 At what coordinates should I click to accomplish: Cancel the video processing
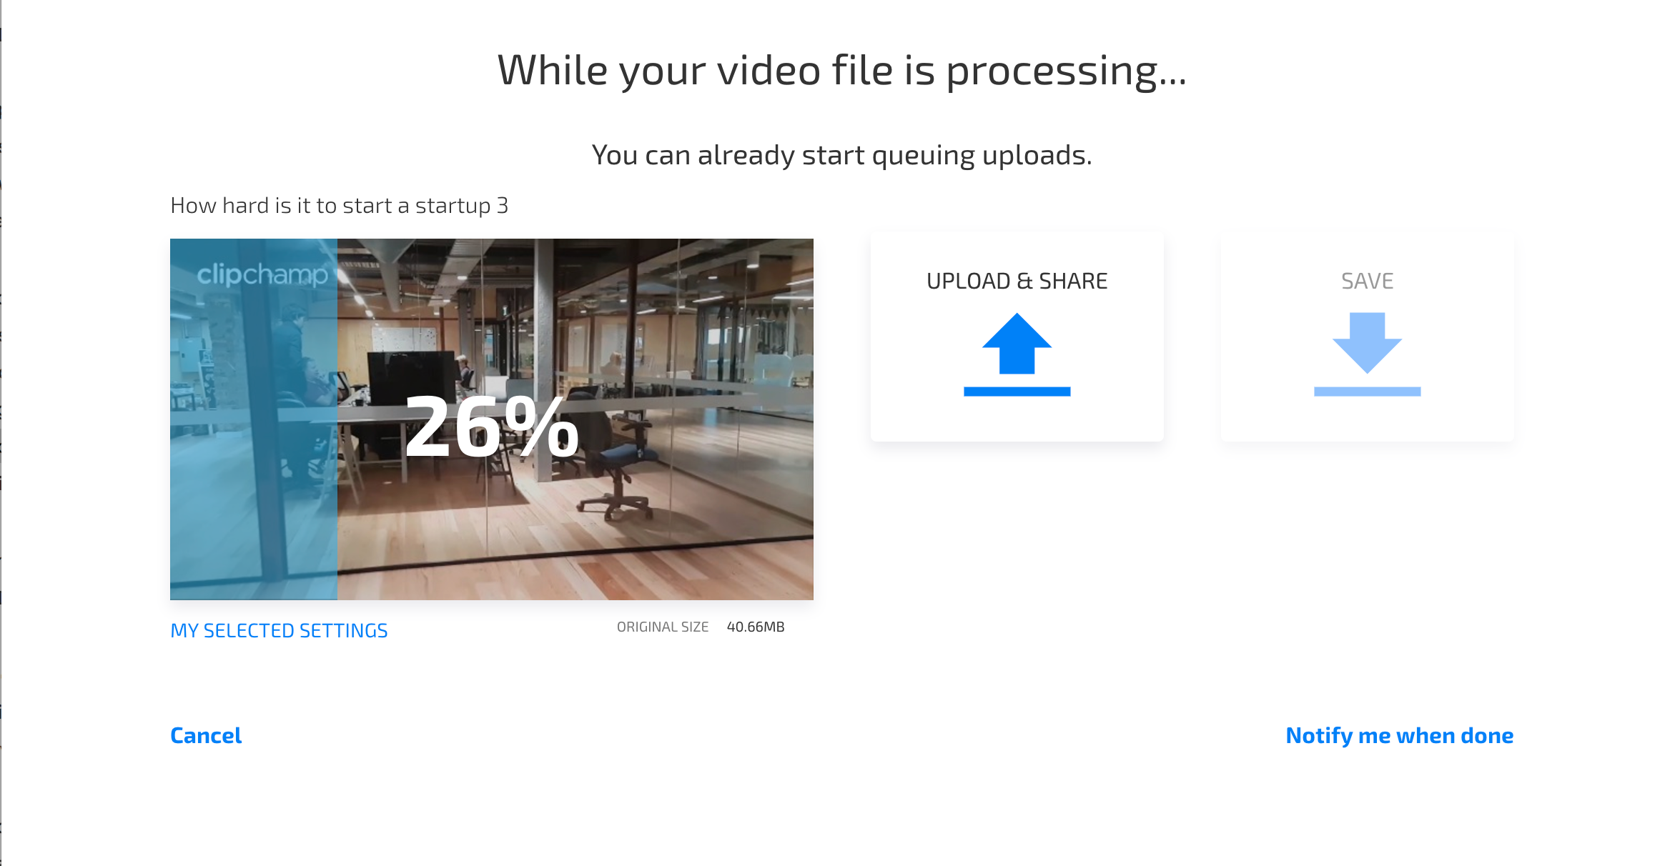point(206,735)
